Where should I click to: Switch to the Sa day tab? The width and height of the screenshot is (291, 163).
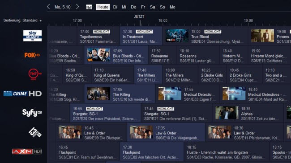point(152,7)
